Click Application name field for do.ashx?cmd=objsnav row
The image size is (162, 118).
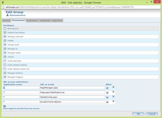pos(21,102)
